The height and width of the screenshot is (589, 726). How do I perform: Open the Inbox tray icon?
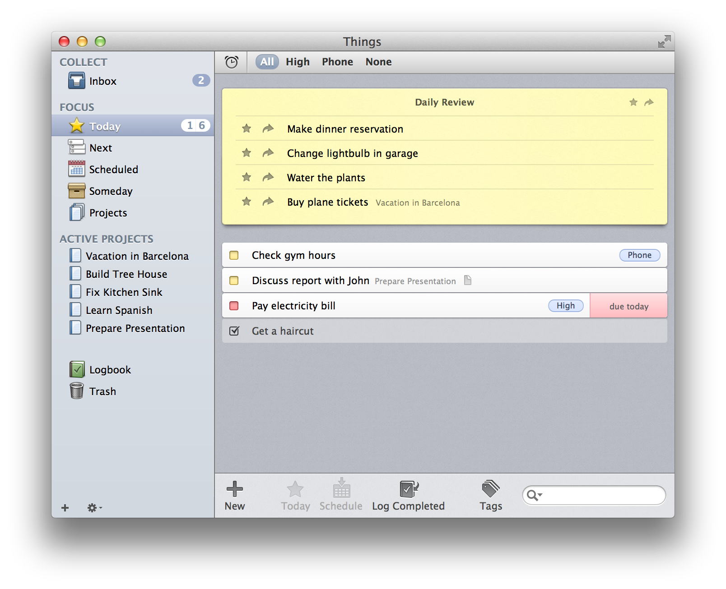[x=76, y=81]
